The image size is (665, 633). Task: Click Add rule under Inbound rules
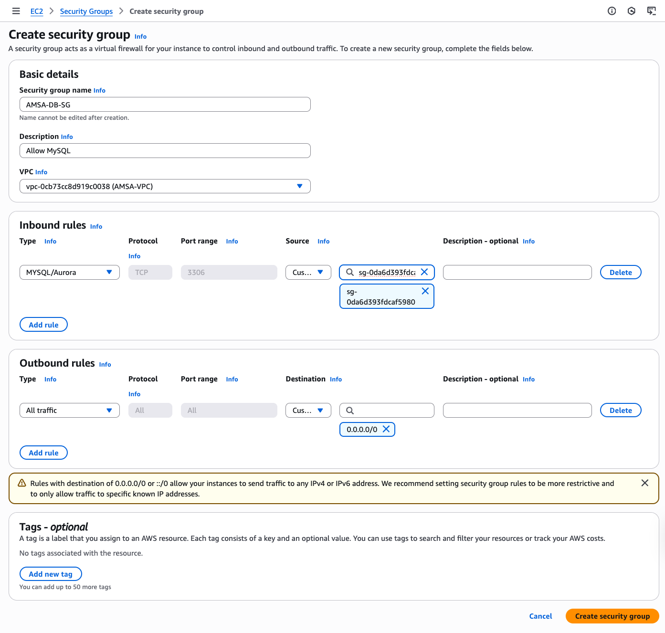click(x=43, y=325)
